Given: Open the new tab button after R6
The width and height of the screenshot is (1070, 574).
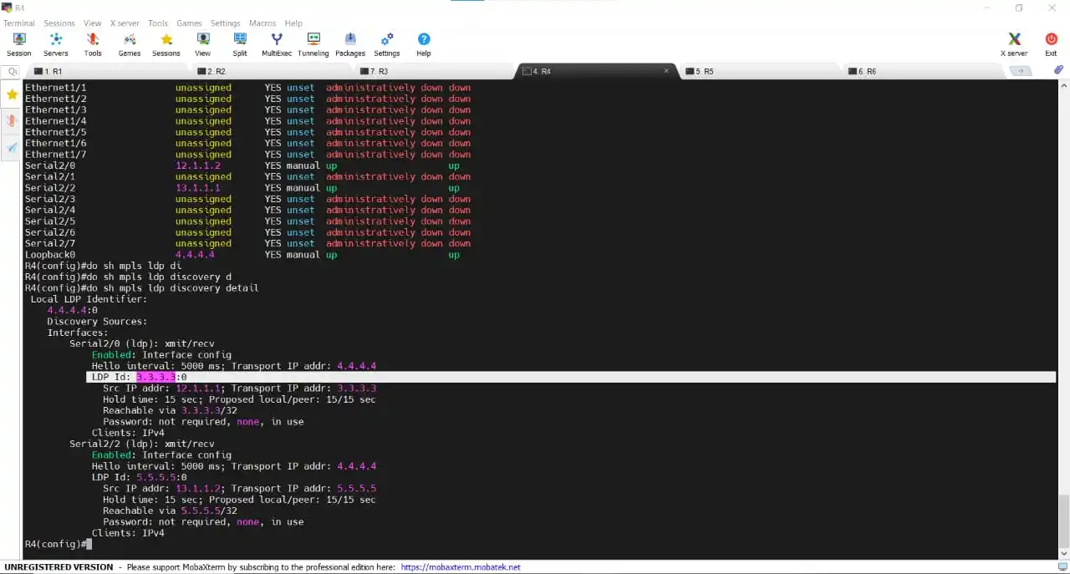Looking at the screenshot, I should click(1021, 72).
